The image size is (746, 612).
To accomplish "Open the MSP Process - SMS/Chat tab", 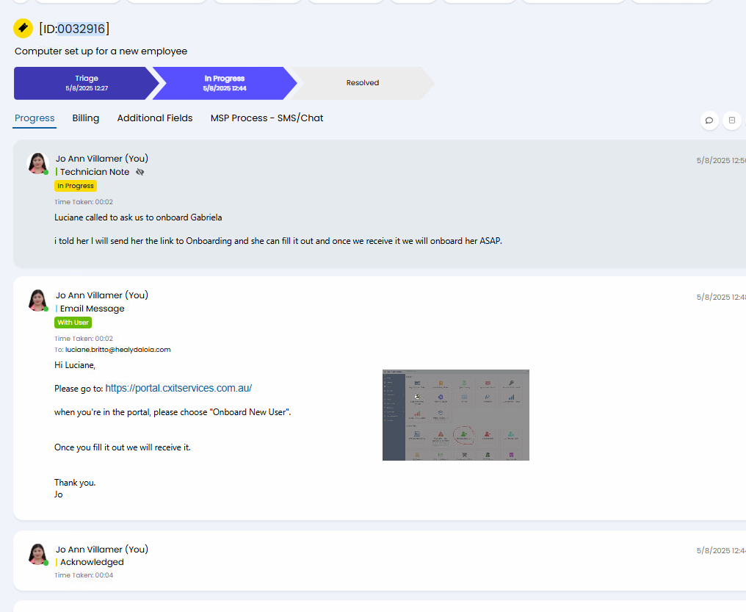I will (x=267, y=118).
